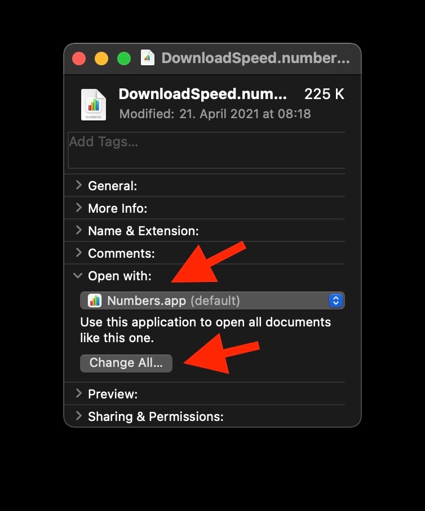Click the DownloadSpeed.numbers title bar text
This screenshot has width=425, height=511.
pos(255,58)
